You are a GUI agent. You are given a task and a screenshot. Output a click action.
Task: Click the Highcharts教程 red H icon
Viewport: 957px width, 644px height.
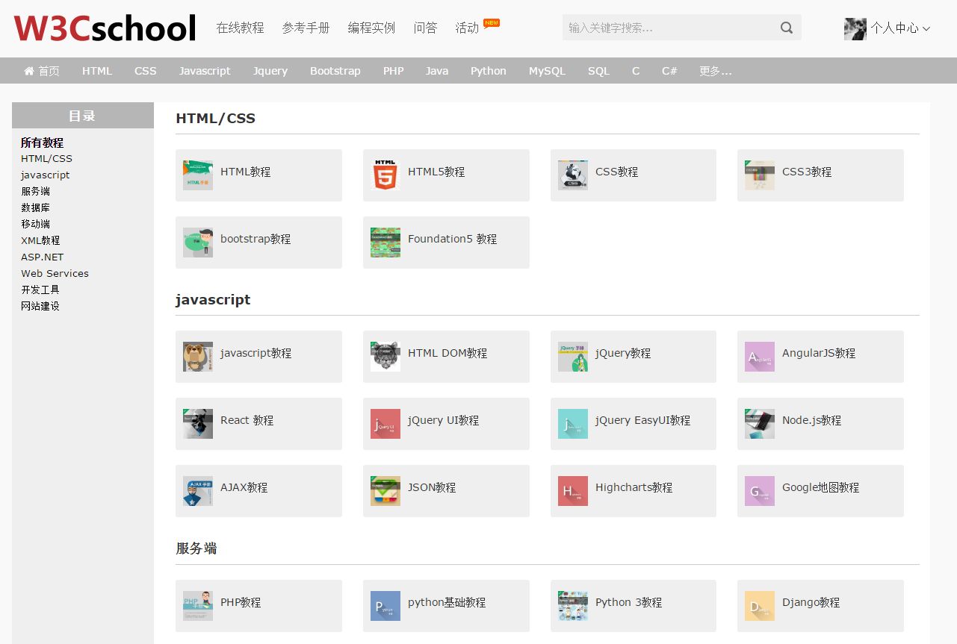coord(573,491)
